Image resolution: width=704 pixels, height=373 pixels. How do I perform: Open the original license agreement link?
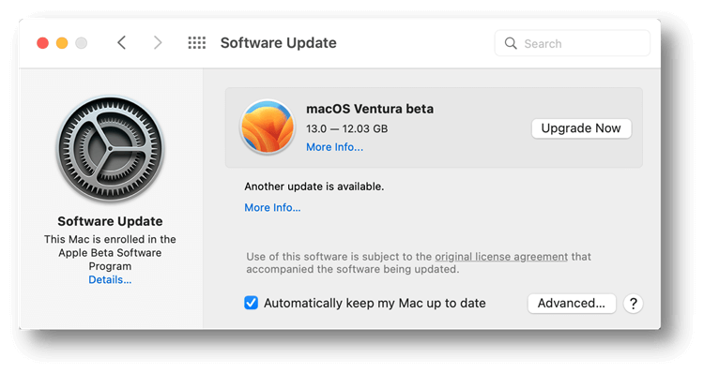[x=501, y=257]
